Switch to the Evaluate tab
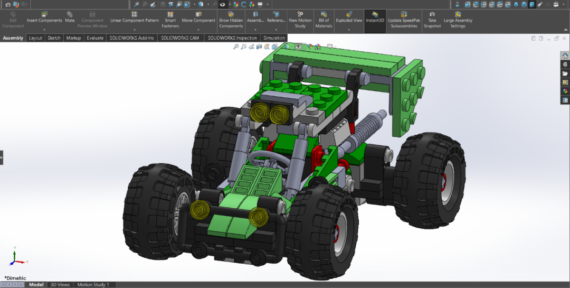Viewport: 570px width, 288px height. tap(95, 38)
